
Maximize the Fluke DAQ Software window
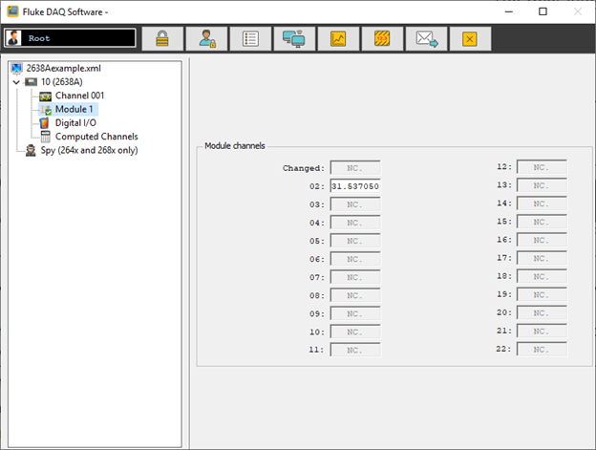pyautogui.click(x=543, y=11)
